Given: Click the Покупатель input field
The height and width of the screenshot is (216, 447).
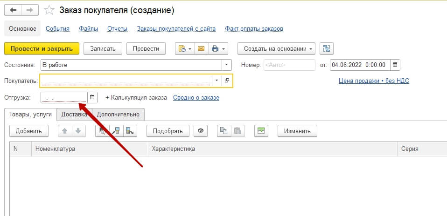Looking at the screenshot, I should click(126, 81).
